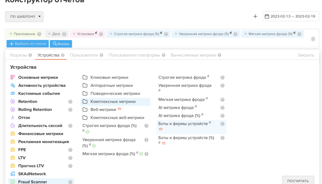Click the trash icon to clear metrics
322x184 pixels.
[x=313, y=39]
